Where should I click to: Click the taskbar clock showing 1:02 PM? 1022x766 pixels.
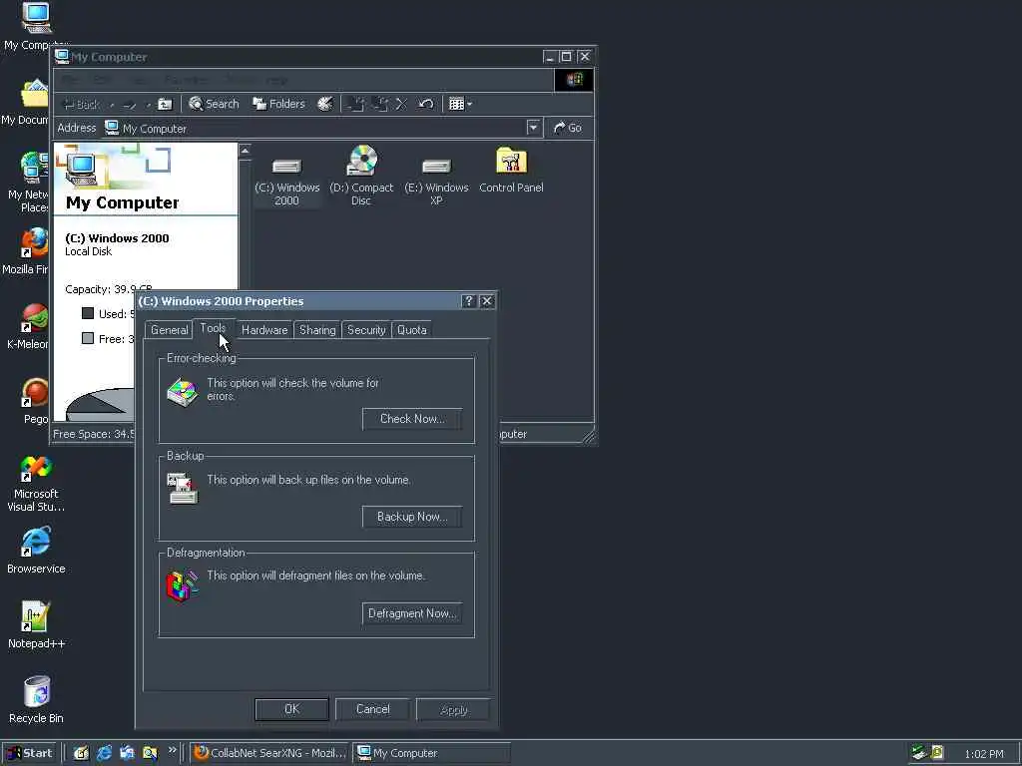pyautogui.click(x=984, y=754)
